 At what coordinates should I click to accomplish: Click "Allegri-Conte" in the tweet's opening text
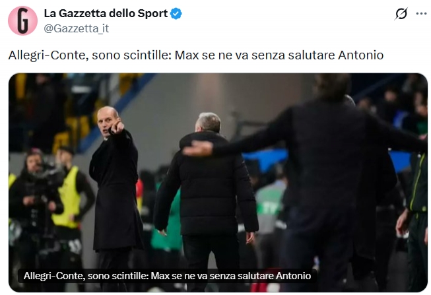pos(48,55)
